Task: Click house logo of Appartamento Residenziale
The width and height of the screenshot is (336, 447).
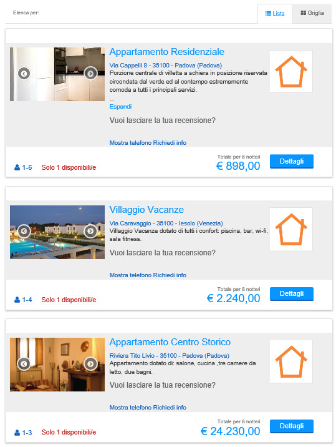Action: click(291, 72)
